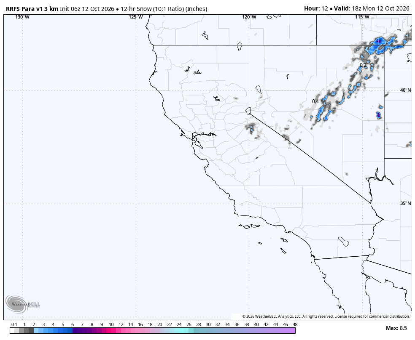This screenshot has height=340, width=415.
Task: Click the 7 label on the color scale
Action: 82,325
